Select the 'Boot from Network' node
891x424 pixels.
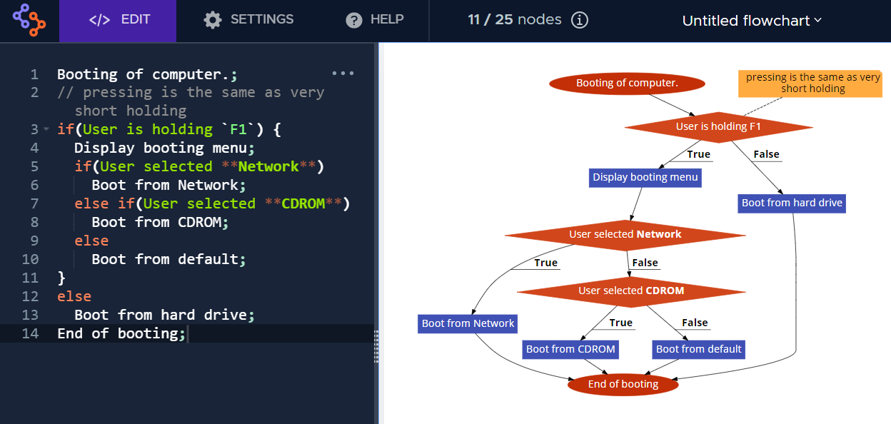point(467,323)
